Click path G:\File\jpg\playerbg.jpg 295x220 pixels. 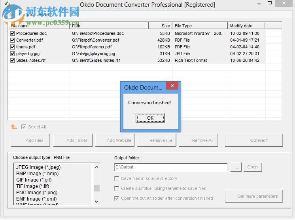[x=93, y=54]
